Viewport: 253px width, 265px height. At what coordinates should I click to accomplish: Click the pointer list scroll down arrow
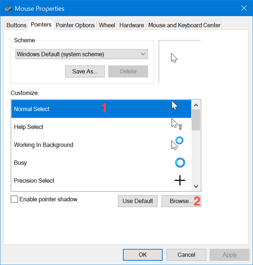(196, 186)
